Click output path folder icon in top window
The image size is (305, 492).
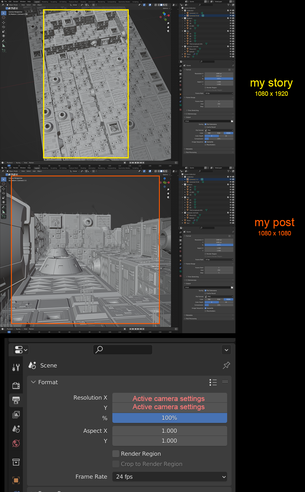(232, 121)
